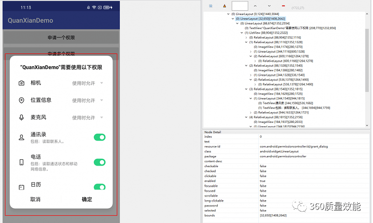Click the muted bell icon in phone status bar
The width and height of the screenshot is (373, 223).
(x=88, y=7)
